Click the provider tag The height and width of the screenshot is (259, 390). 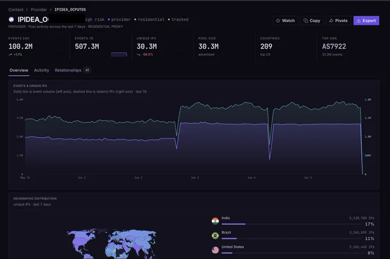pos(119,19)
